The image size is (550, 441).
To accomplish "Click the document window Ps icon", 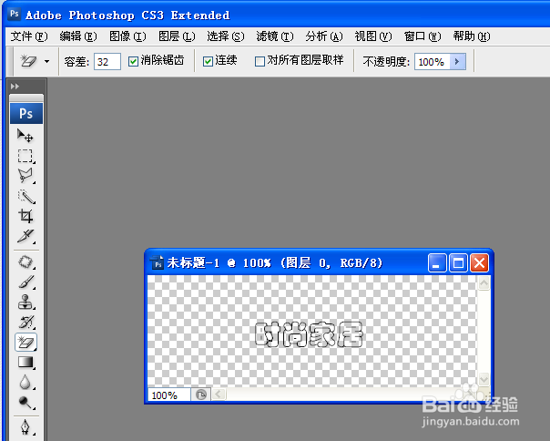I will point(157,262).
